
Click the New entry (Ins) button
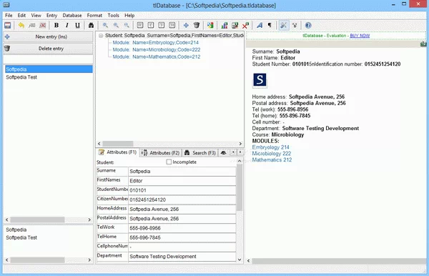pyautogui.click(x=48, y=36)
